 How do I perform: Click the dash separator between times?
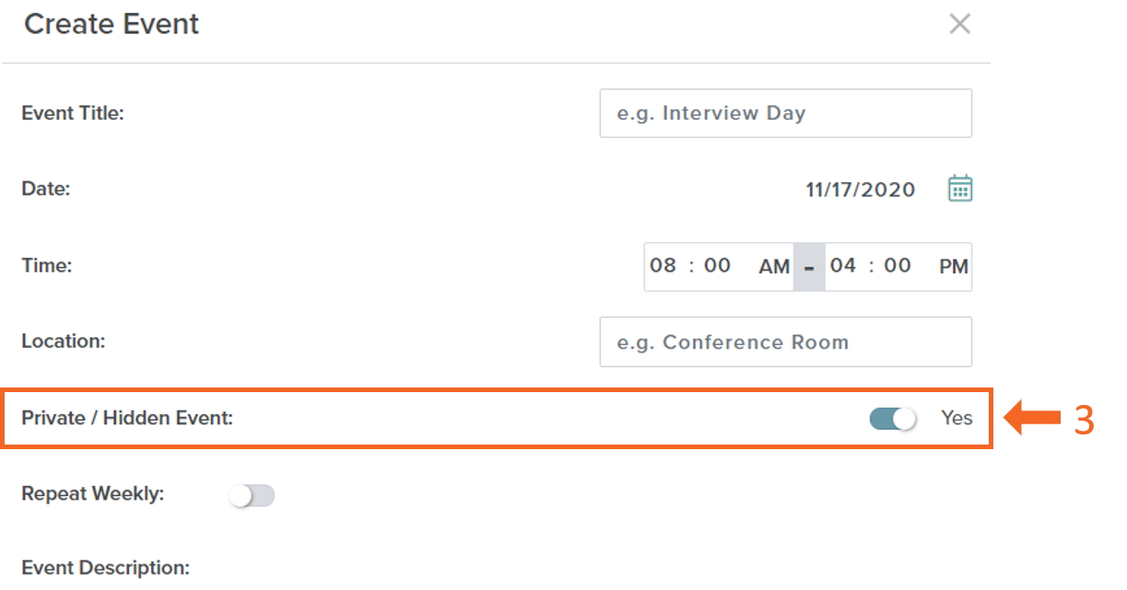809,267
